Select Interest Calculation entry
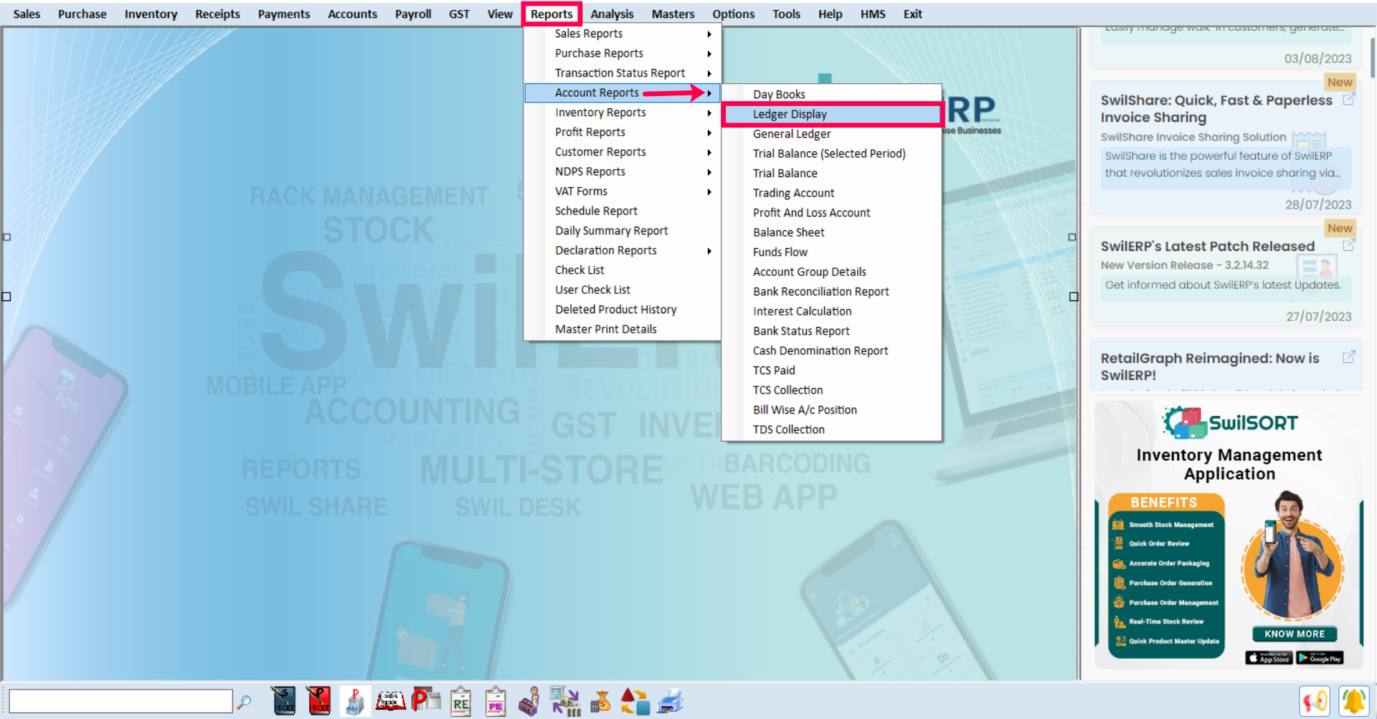1377x719 pixels. click(x=832, y=311)
